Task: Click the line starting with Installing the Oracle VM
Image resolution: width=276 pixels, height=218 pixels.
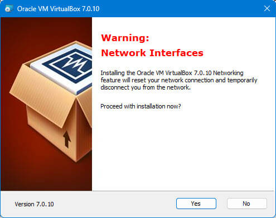Action: [x=172, y=73]
